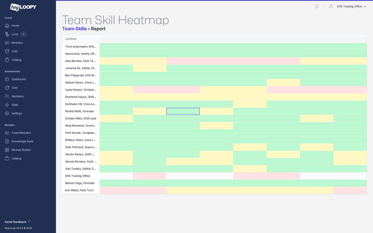This screenshot has height=233, width=373.
Task: Click the HeyLoopy version copyright text
Action: tap(18, 228)
